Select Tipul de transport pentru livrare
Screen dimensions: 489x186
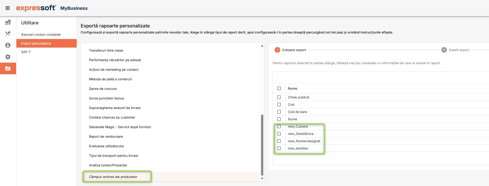coord(113,156)
